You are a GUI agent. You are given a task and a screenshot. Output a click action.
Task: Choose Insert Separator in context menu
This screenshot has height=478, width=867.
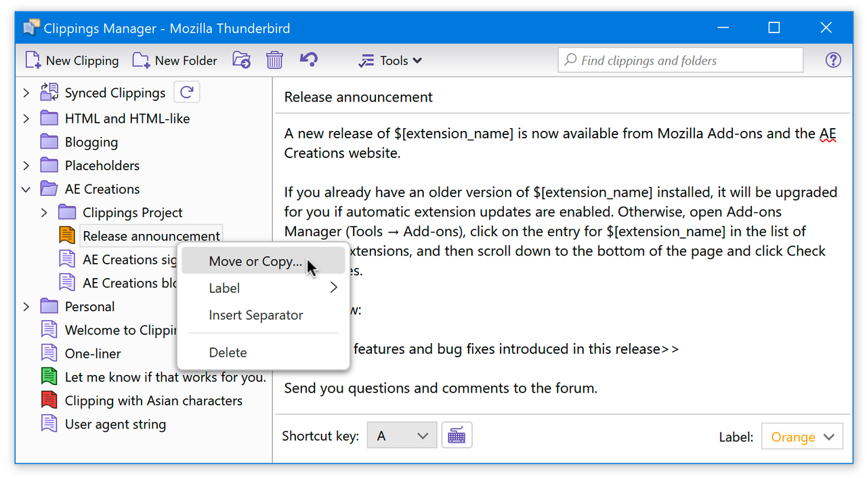click(263, 315)
